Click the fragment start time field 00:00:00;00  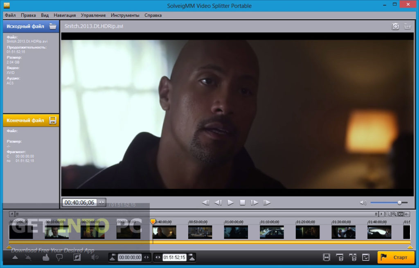coord(130,257)
